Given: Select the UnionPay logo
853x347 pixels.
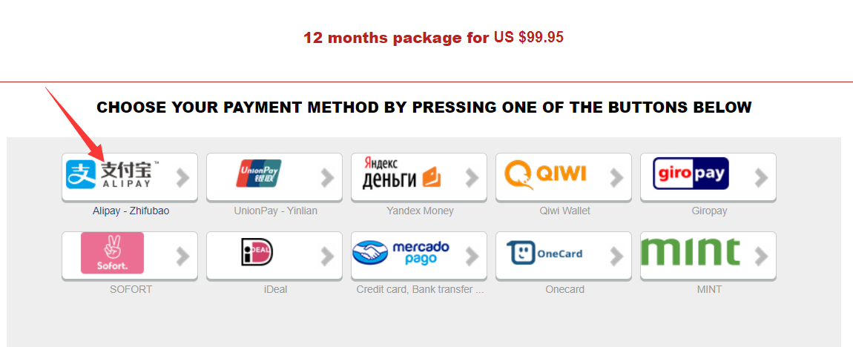Looking at the screenshot, I should [258, 174].
